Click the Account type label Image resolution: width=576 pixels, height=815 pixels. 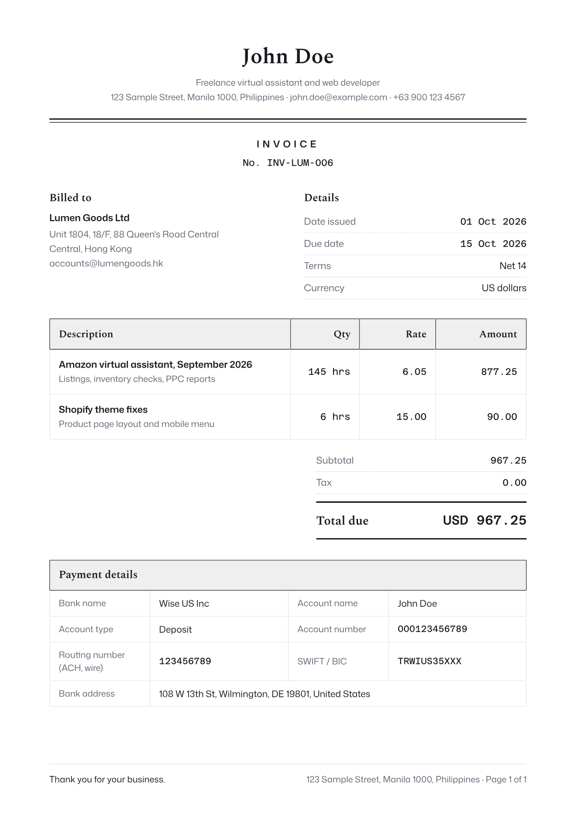86,629
